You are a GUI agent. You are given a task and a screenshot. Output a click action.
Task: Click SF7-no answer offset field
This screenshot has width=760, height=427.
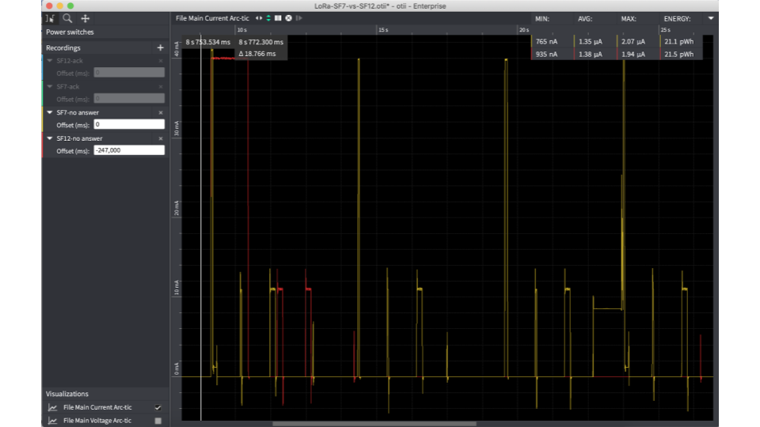[x=129, y=124]
